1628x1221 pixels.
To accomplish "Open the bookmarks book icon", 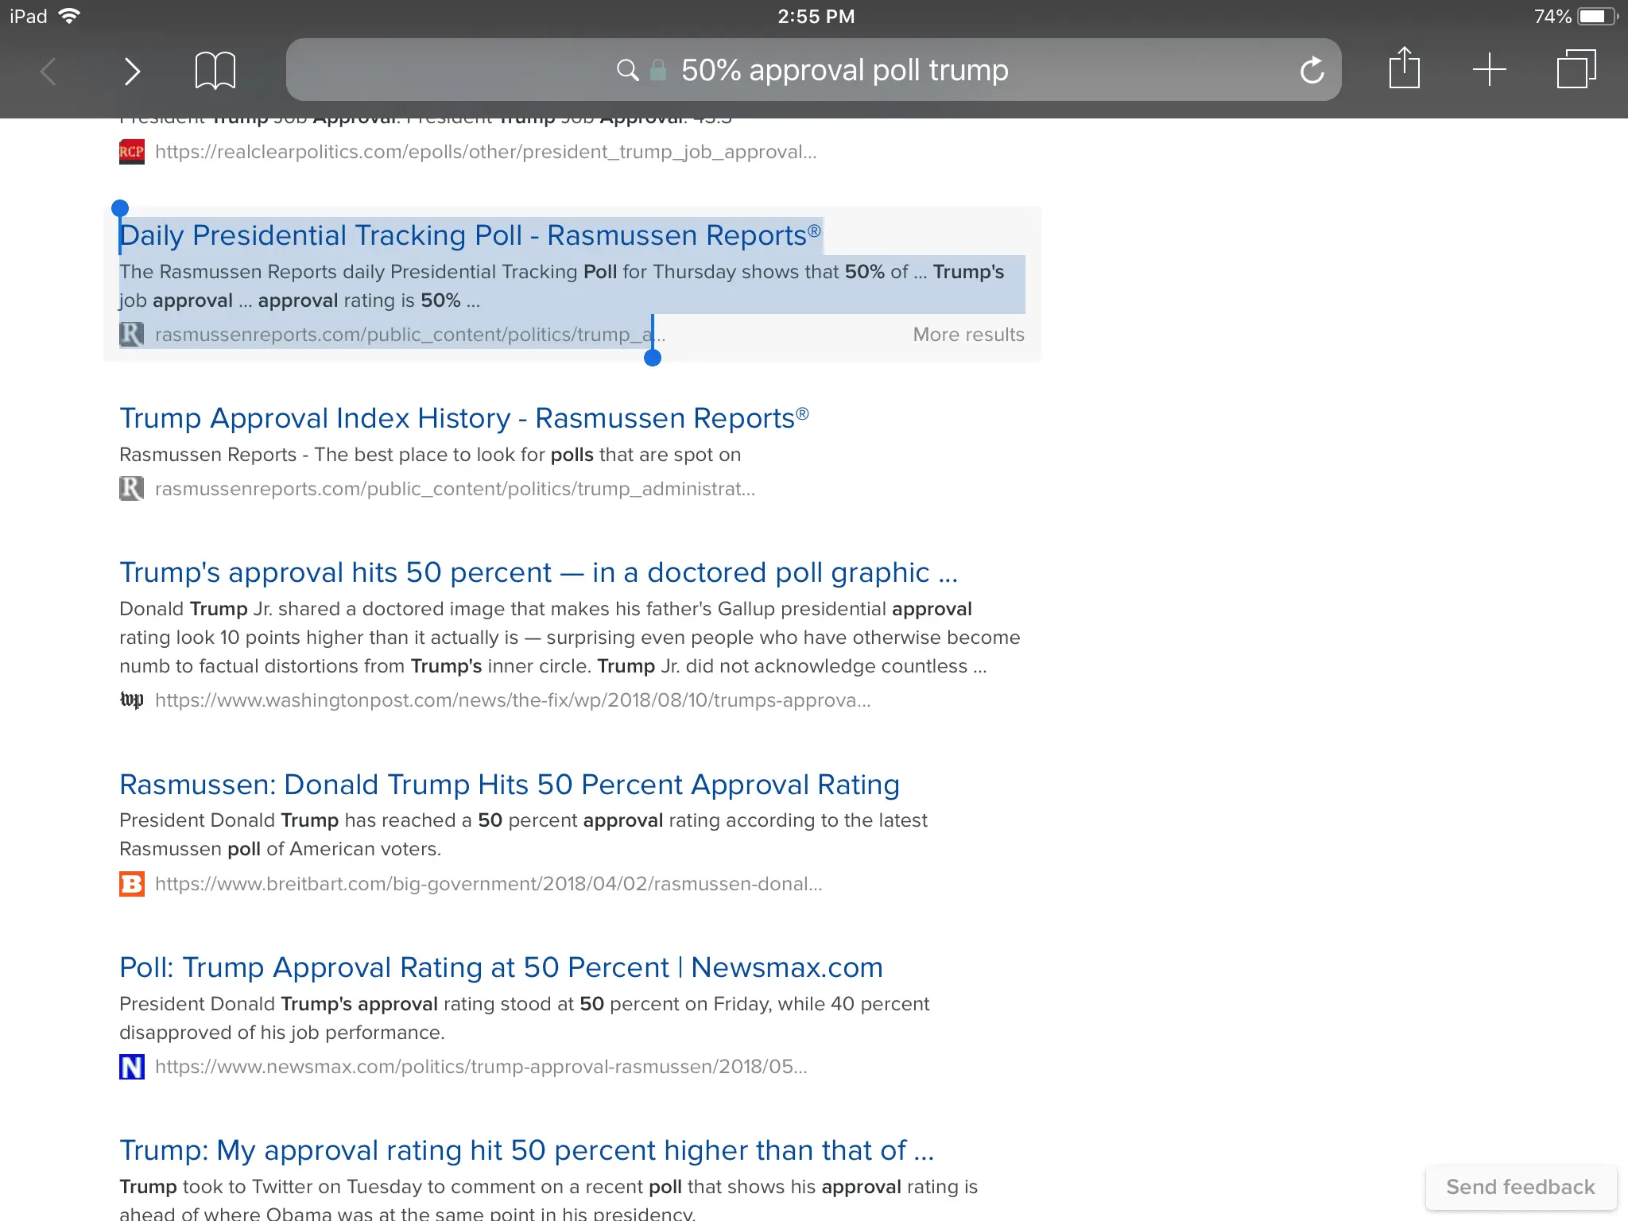I will coord(215,71).
